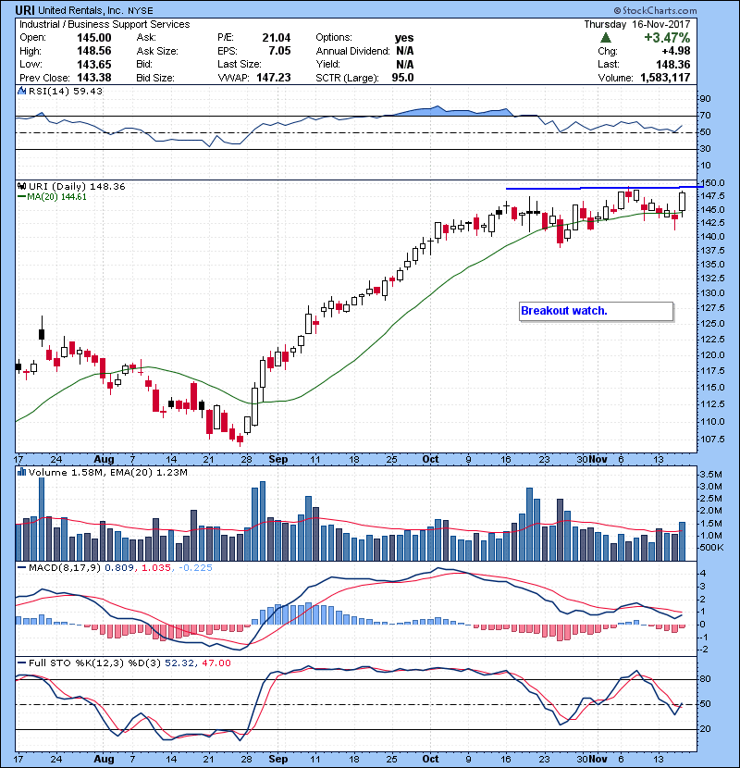Click the Prev Close value 143.38
This screenshot has width=740, height=768.
tap(94, 78)
